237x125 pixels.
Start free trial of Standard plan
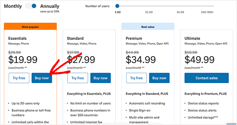(78, 78)
